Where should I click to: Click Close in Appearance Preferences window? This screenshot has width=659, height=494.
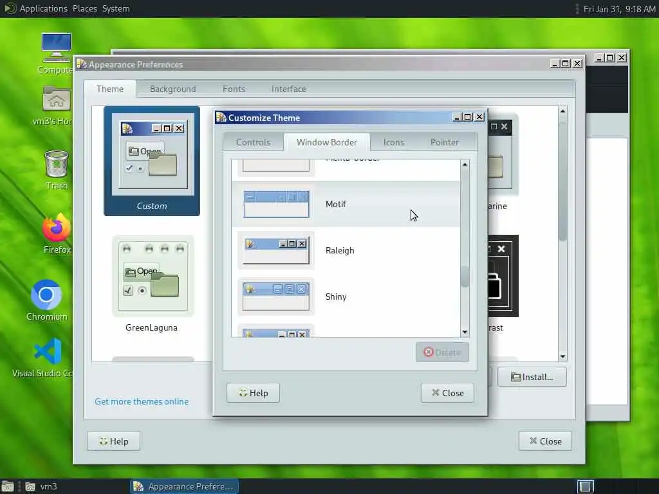pos(545,441)
